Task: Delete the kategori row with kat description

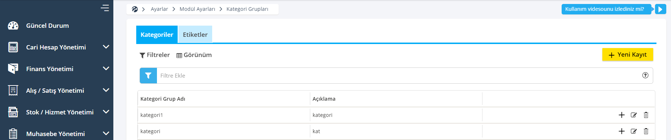Action: point(646,131)
